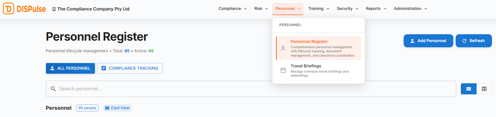Click the Travel Briefings calendar icon
Image resolution: width=496 pixels, height=117 pixels.
283,70
